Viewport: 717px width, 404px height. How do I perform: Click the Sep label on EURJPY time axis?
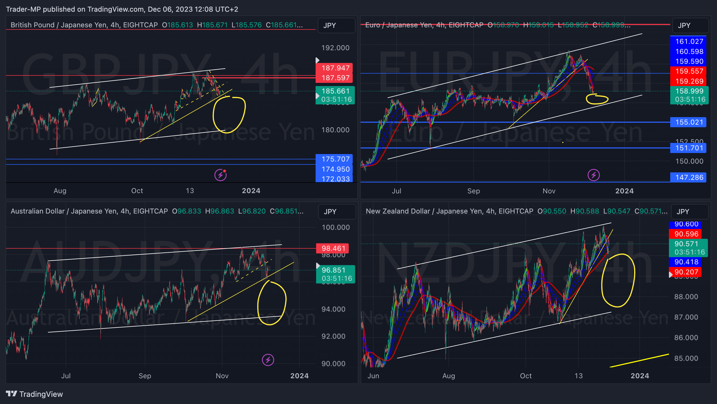[473, 191]
